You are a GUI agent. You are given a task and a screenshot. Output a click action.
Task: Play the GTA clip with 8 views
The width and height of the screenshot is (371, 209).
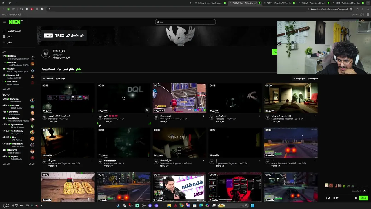coord(291,143)
